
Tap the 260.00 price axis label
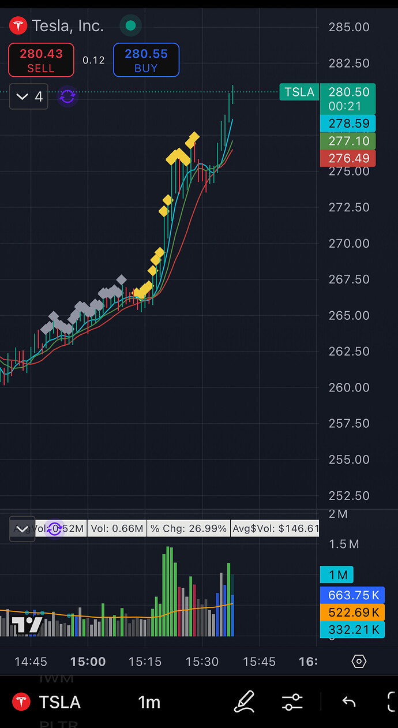[348, 387]
